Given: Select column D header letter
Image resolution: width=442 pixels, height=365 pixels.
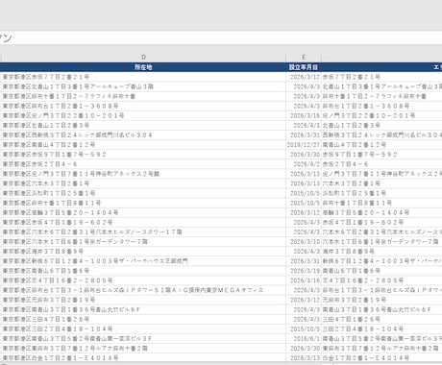Looking at the screenshot, I should [143, 58].
